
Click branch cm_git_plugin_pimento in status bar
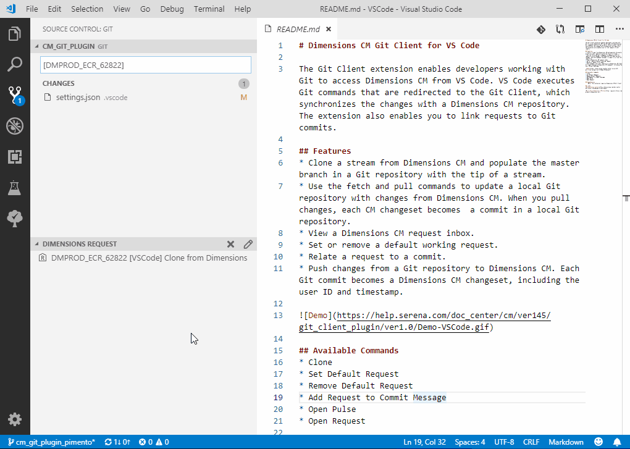point(51,442)
